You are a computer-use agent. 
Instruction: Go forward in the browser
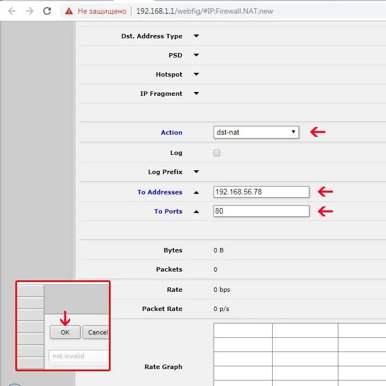point(30,11)
